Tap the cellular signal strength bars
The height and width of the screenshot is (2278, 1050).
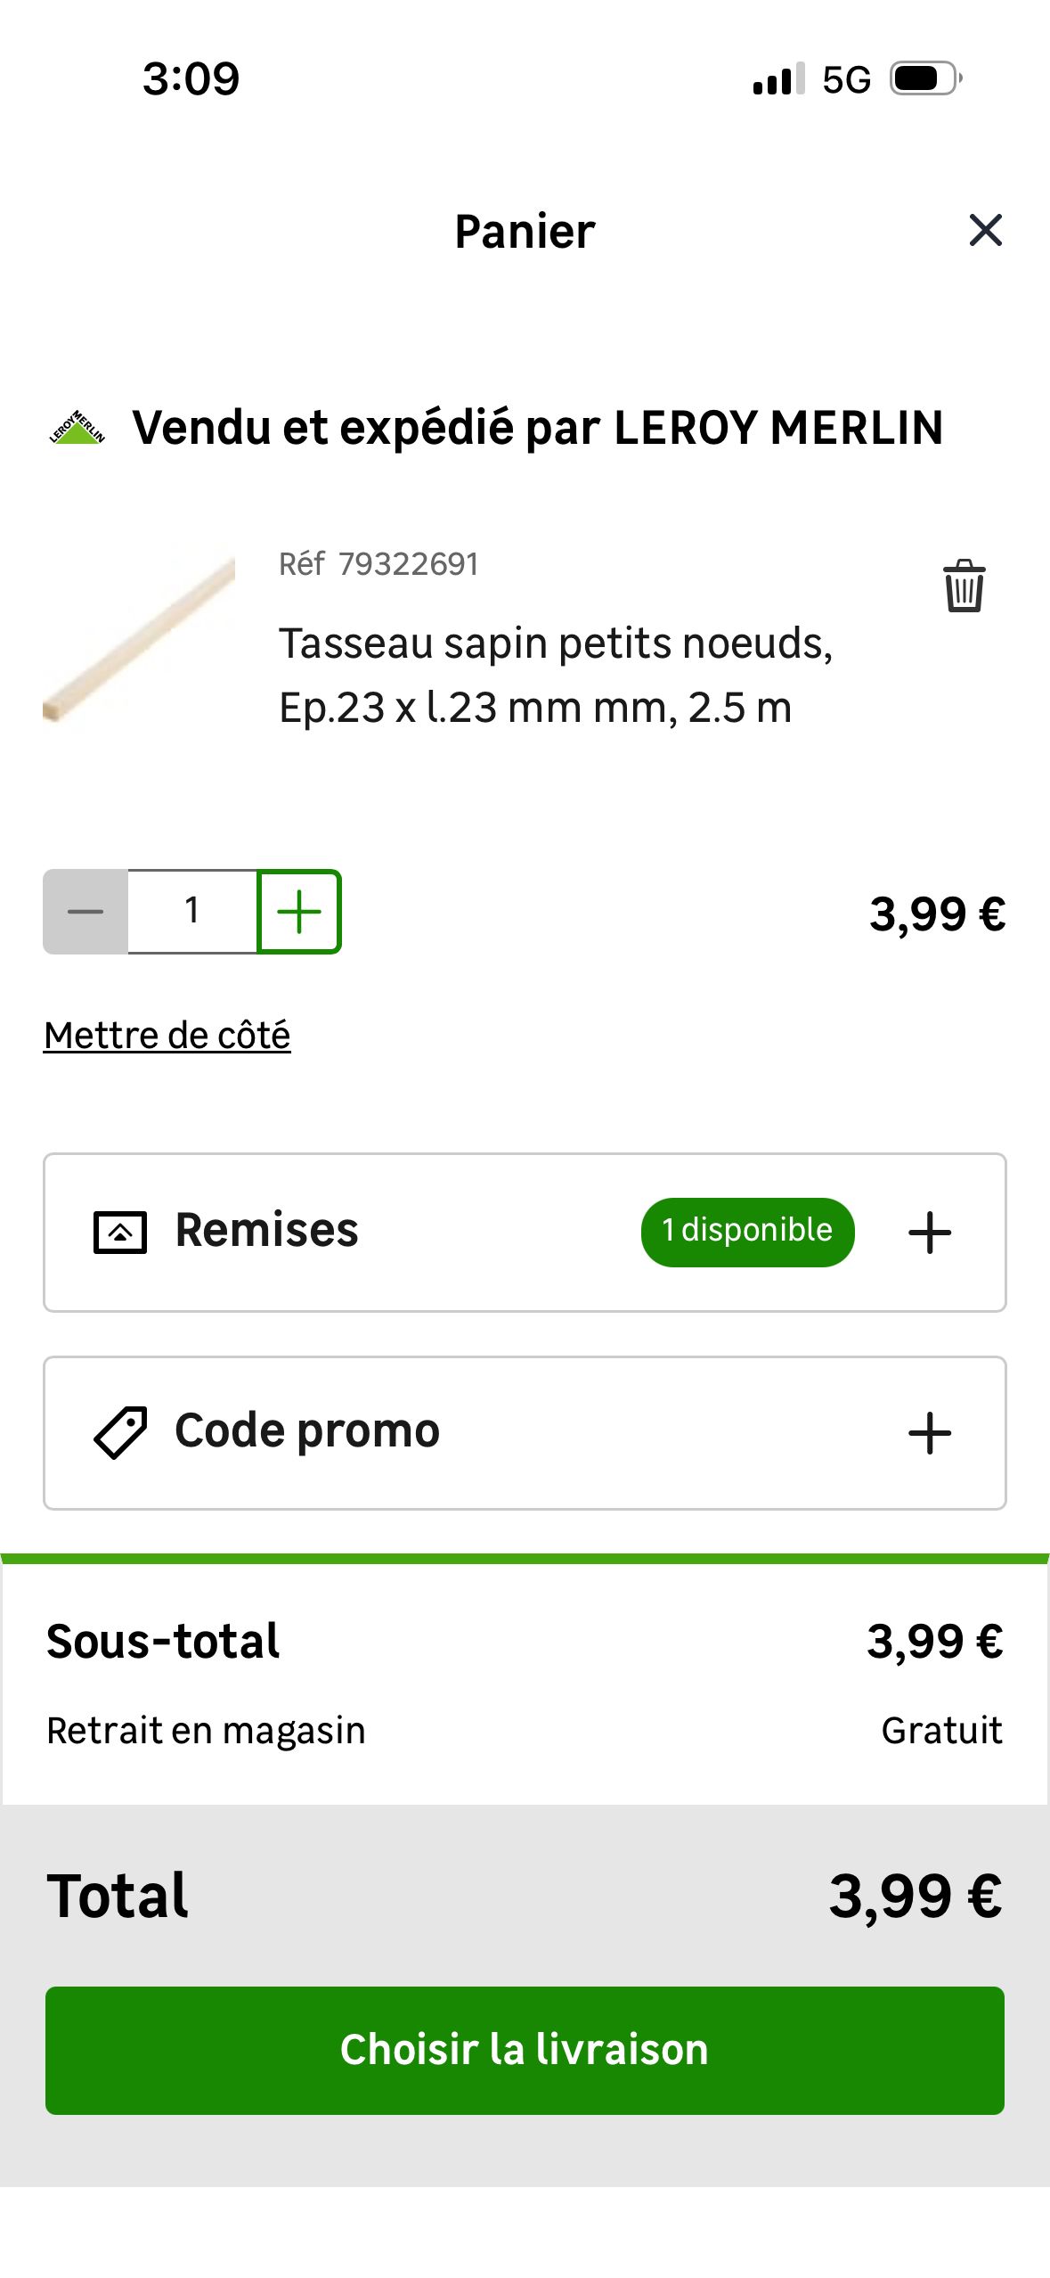[778, 79]
